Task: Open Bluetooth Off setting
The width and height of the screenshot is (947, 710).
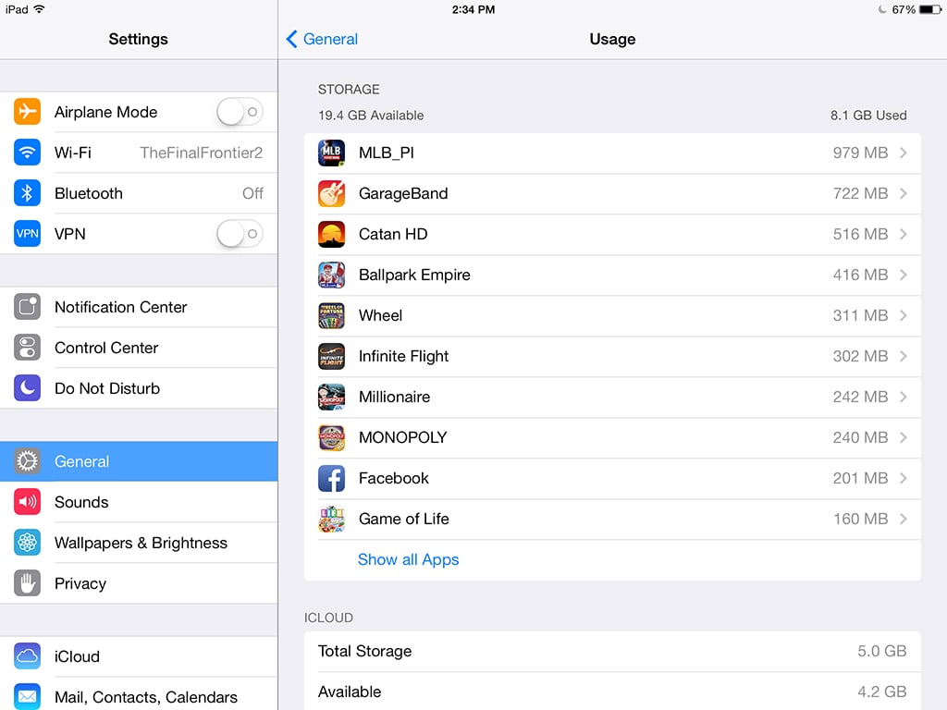Action: [139, 193]
